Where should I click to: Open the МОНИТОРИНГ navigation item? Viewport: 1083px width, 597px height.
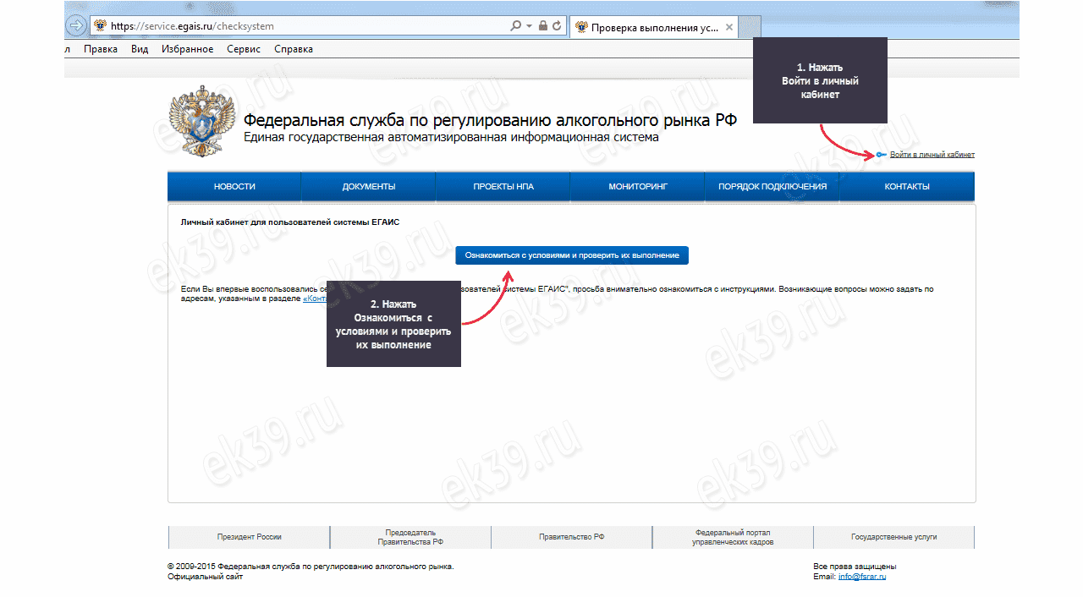click(x=638, y=187)
